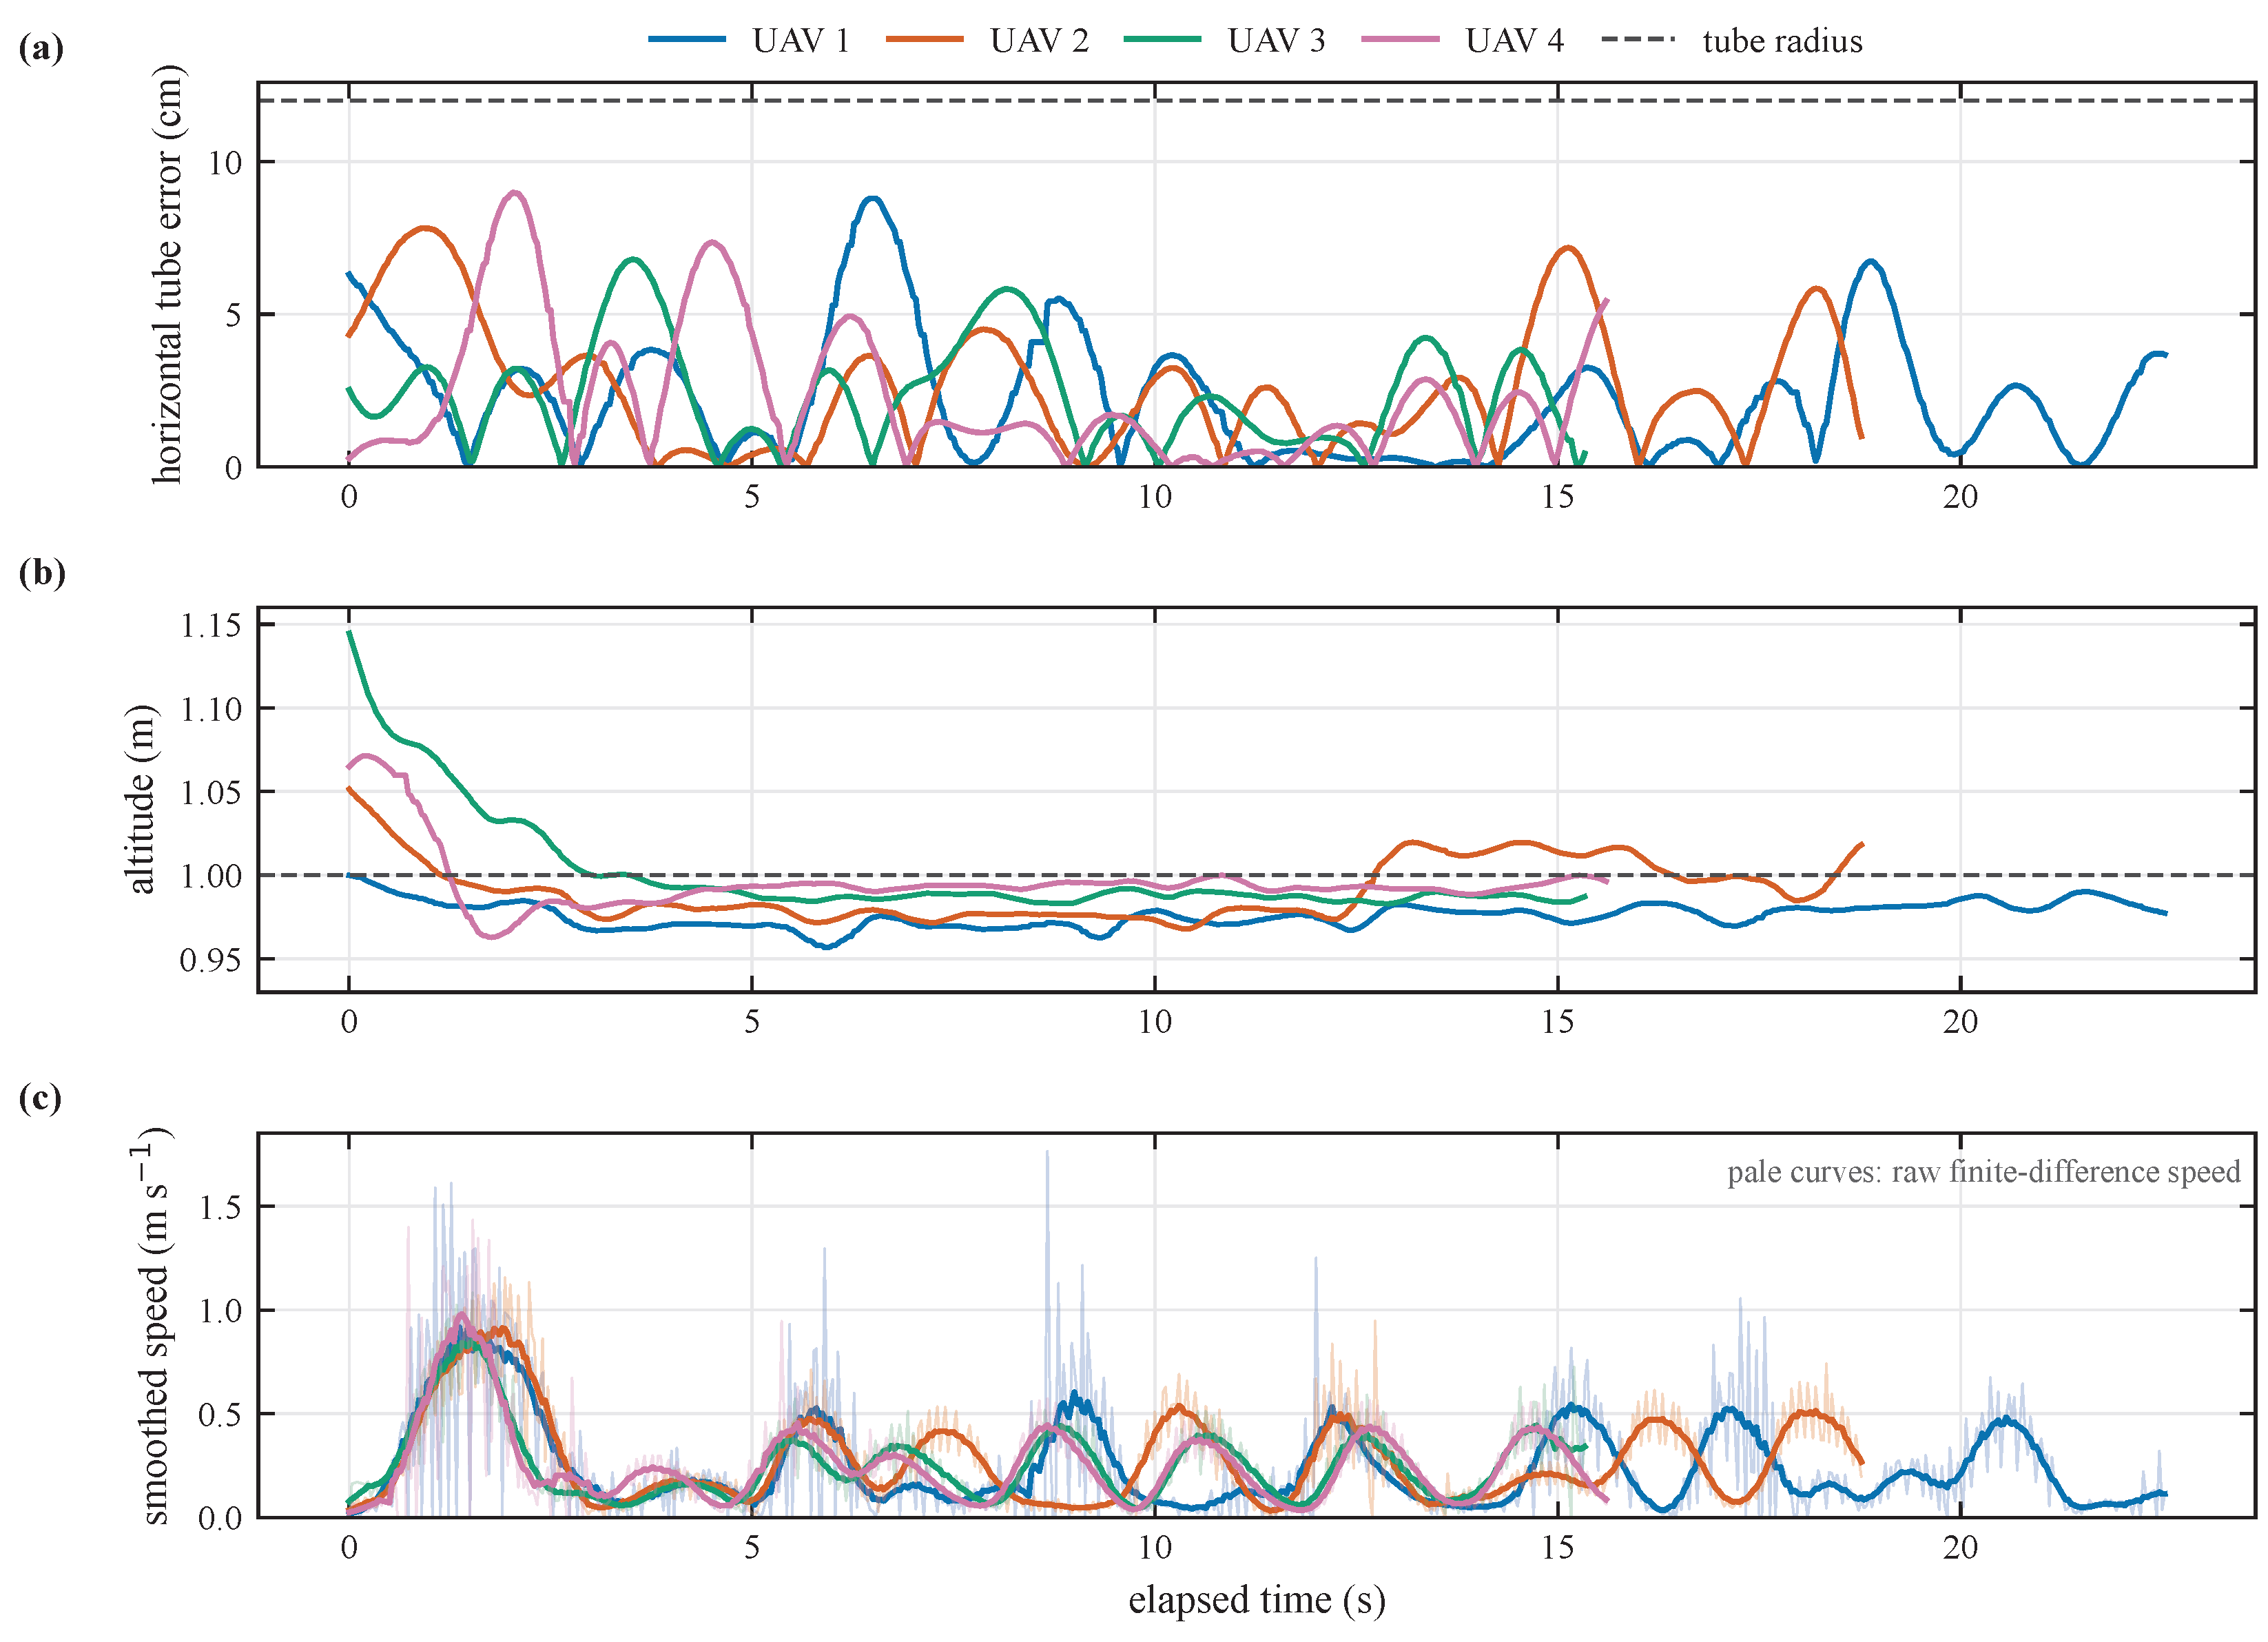Click the 20 tick under the speed plot

coord(1960,1547)
